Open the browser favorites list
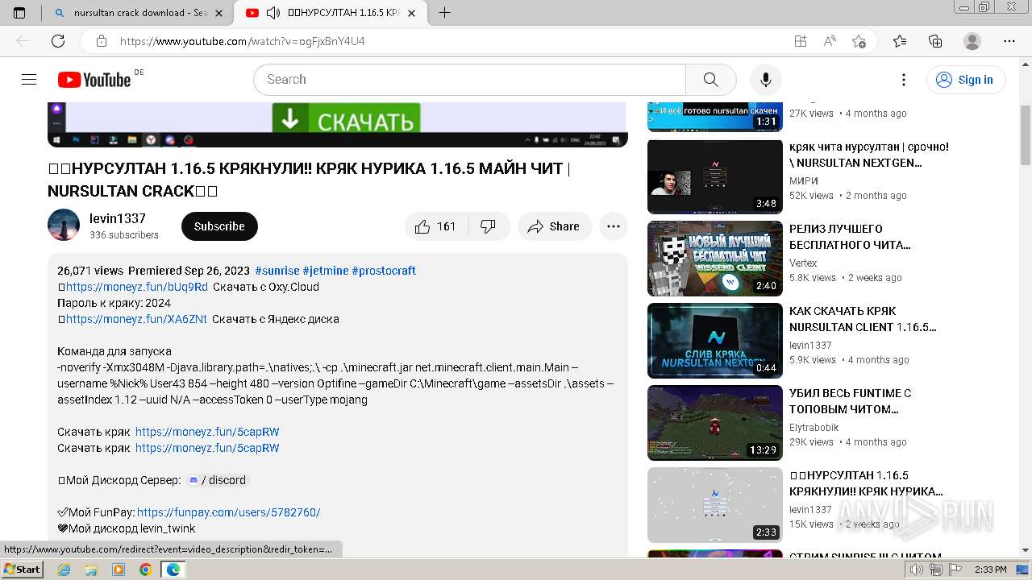The height and width of the screenshot is (580, 1032). 900,41
